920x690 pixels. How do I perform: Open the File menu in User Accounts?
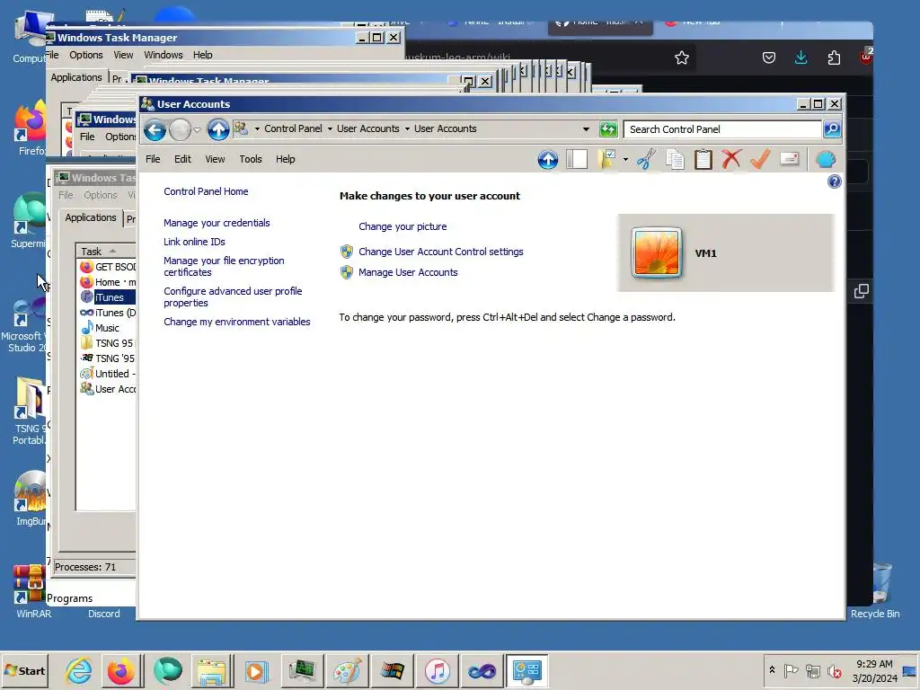point(153,159)
